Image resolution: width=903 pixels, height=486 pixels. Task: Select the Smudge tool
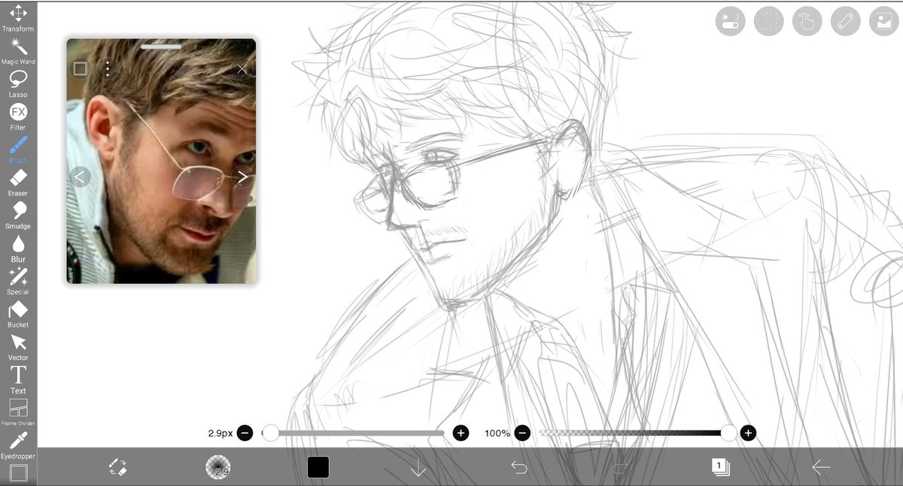pos(18,215)
